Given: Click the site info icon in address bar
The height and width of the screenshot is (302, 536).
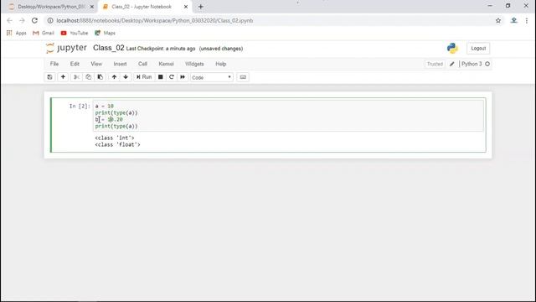Looking at the screenshot, I should pyautogui.click(x=50, y=20).
